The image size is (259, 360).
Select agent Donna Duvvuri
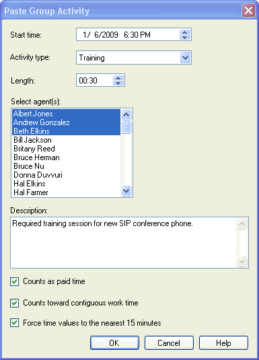[66, 175]
